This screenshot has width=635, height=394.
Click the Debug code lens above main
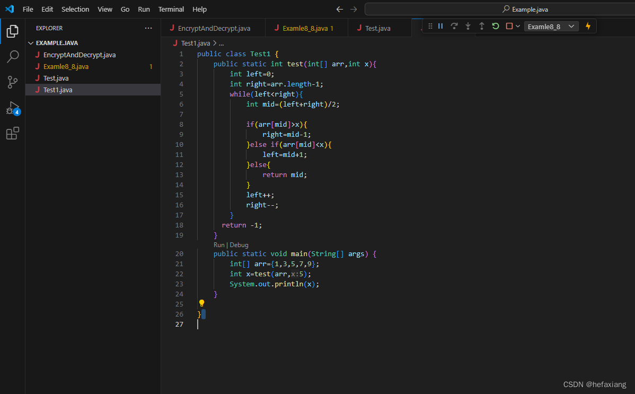239,244
